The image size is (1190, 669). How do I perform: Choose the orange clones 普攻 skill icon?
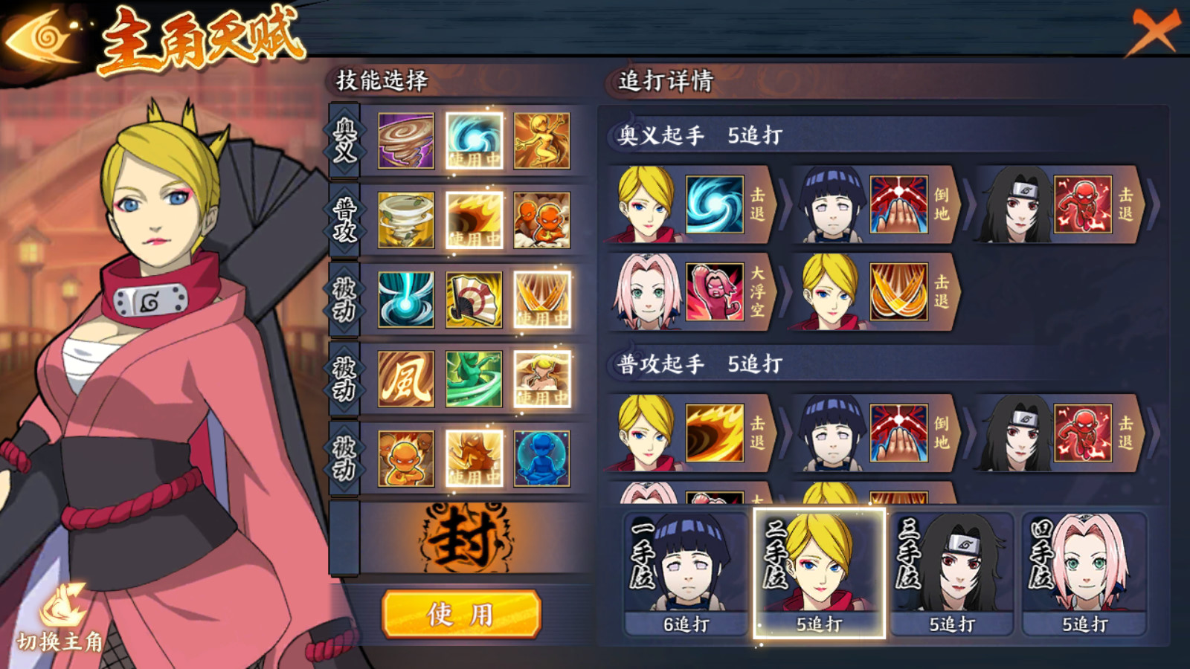point(542,220)
